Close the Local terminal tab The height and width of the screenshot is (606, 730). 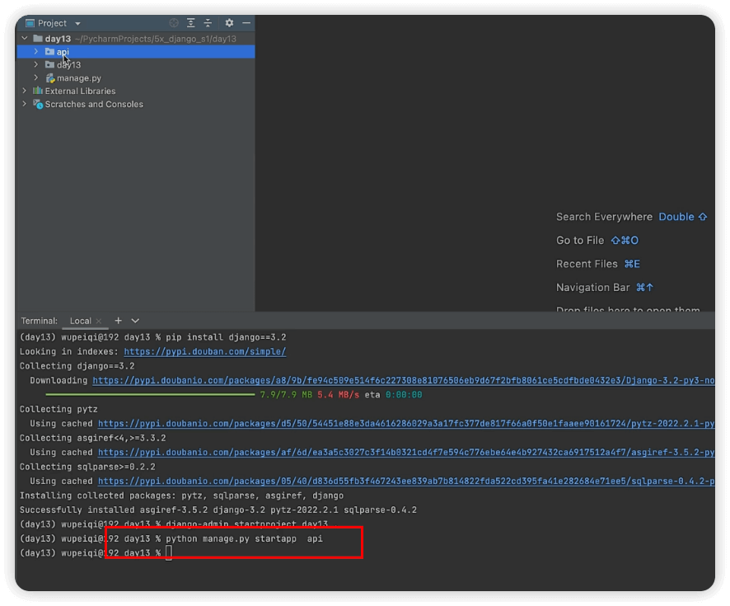99,321
